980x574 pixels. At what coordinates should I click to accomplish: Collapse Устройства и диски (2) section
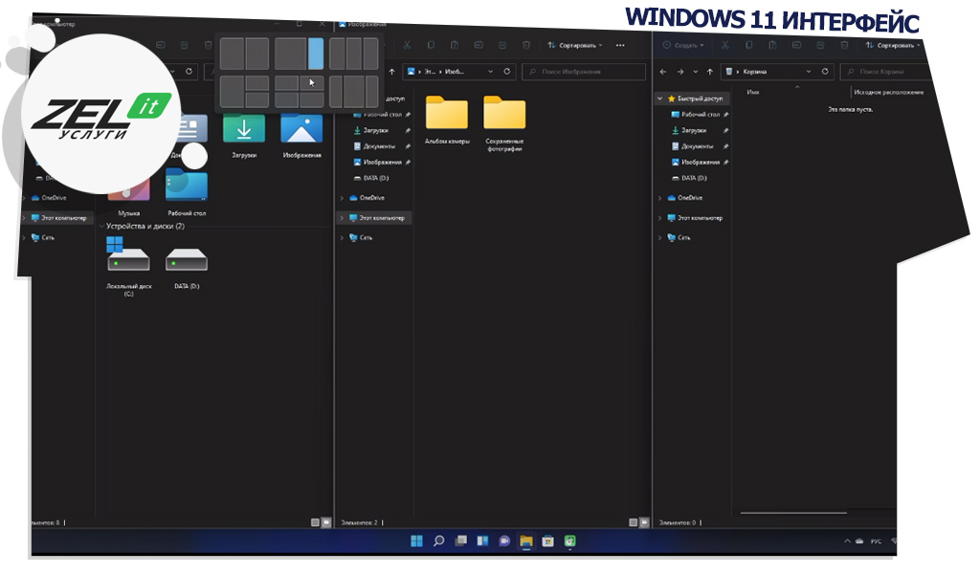tap(101, 226)
